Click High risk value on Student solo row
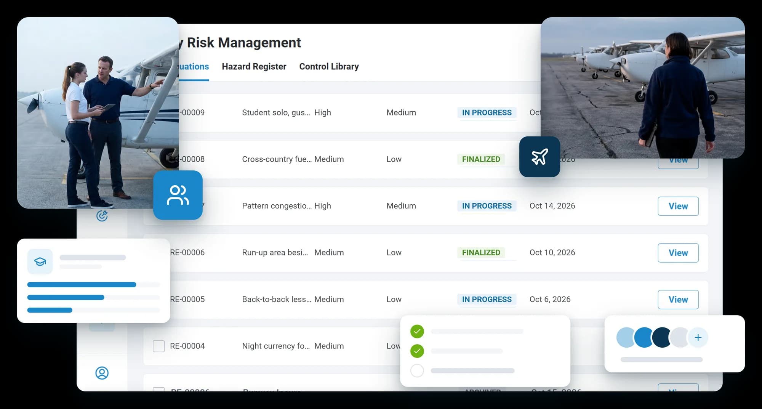762x409 pixels. tap(322, 112)
